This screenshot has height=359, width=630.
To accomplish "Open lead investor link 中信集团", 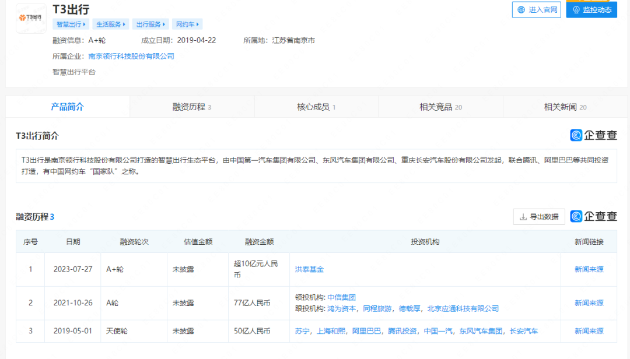I will point(341,298).
